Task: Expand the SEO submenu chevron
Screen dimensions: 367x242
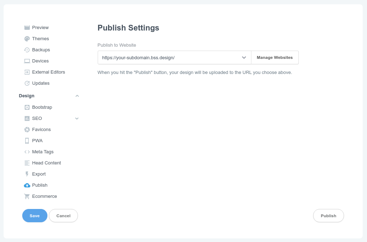Action: [77, 118]
